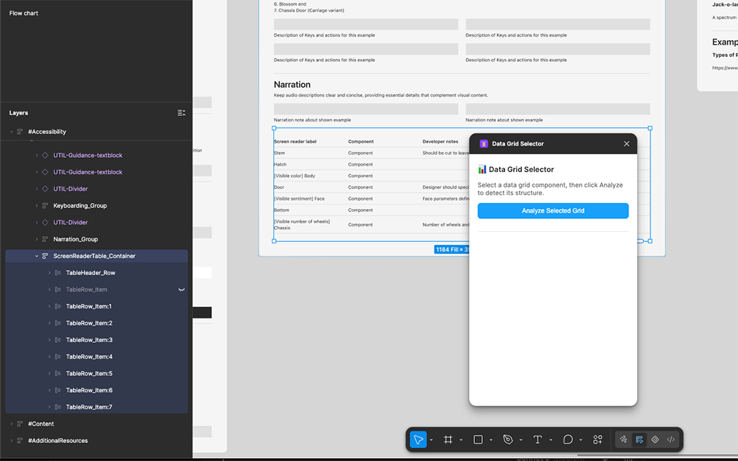
Task: Select the Frame tool
Action: click(x=448, y=439)
